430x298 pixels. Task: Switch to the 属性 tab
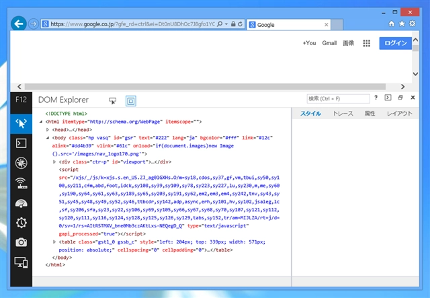point(370,114)
